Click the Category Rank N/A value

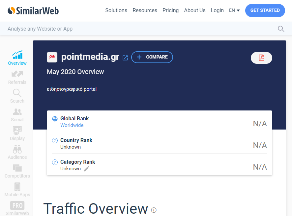(x=260, y=167)
